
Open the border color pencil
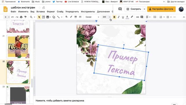pyautogui.click(x=71, y=17)
